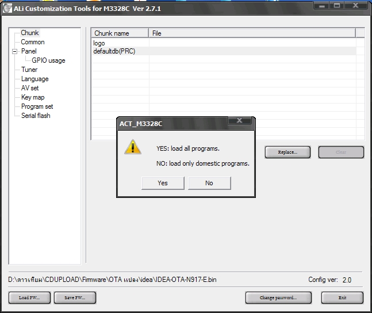Image resolution: width=372 pixels, height=313 pixels.
Task: Select AV set tree item
Action: 30,88
